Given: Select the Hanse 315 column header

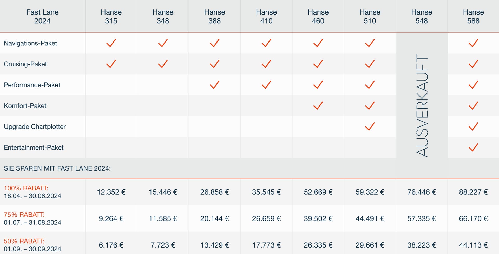Looking at the screenshot, I should point(111,16).
